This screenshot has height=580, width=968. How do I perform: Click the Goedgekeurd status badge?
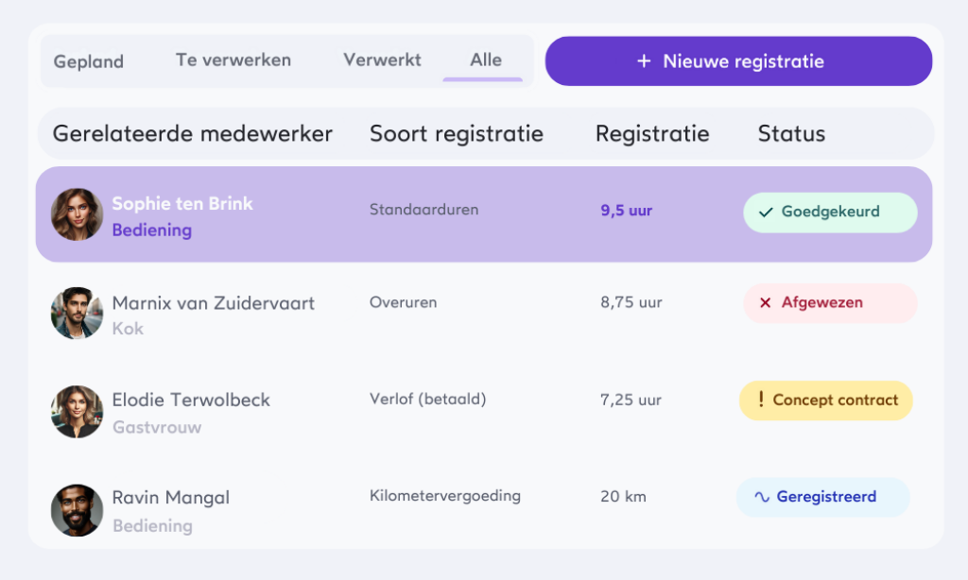830,213
